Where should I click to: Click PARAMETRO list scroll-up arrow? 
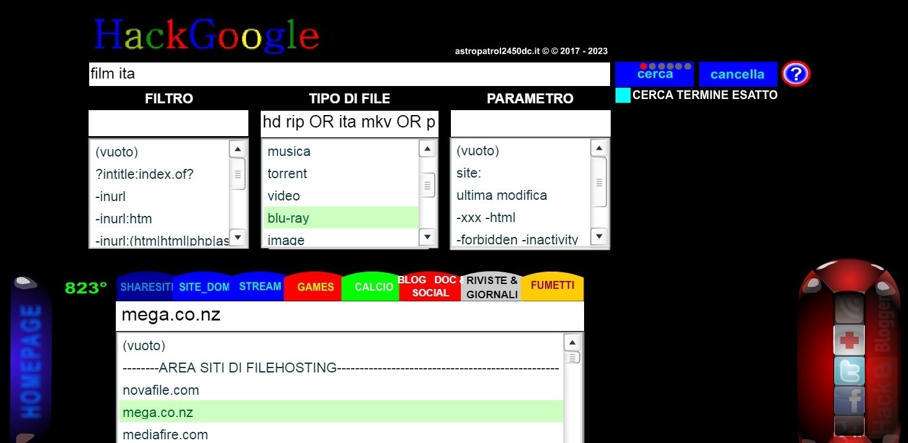coord(598,148)
